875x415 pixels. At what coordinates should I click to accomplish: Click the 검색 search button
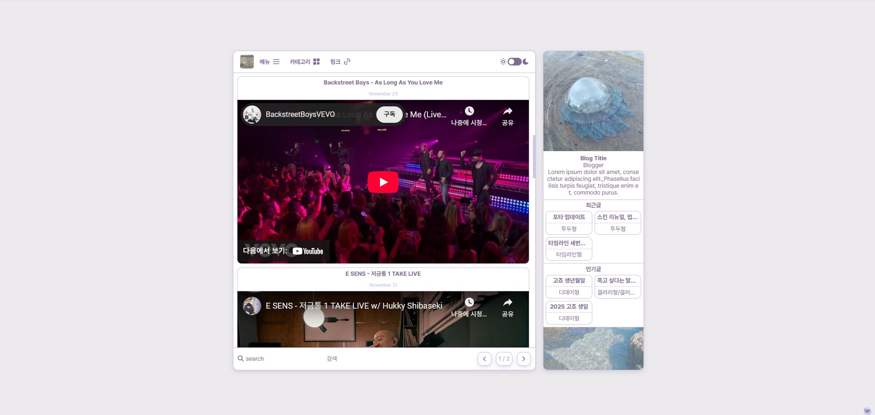click(332, 359)
